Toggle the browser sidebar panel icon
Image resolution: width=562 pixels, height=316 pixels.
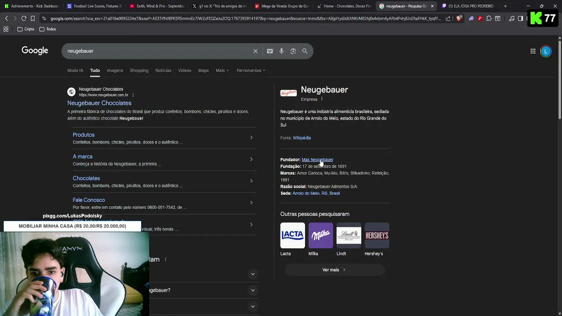pos(520,18)
